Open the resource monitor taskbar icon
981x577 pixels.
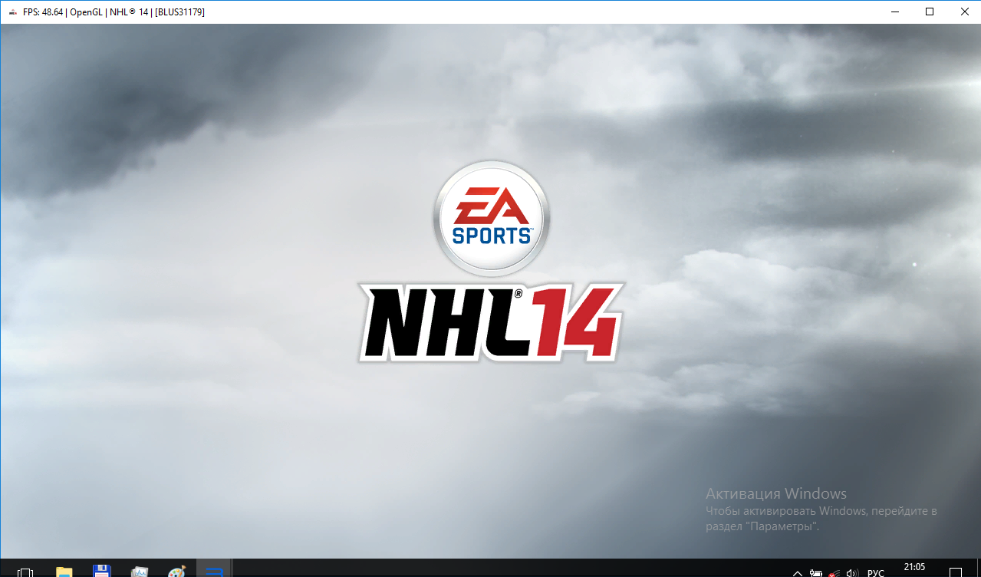pos(139,572)
